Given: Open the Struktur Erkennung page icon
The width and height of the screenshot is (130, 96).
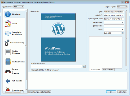Looking at the screenshot, I should [x=8, y=52].
